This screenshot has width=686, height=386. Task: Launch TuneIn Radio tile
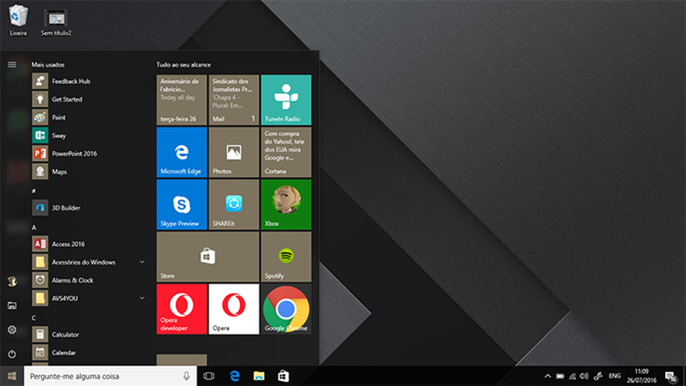point(286,100)
